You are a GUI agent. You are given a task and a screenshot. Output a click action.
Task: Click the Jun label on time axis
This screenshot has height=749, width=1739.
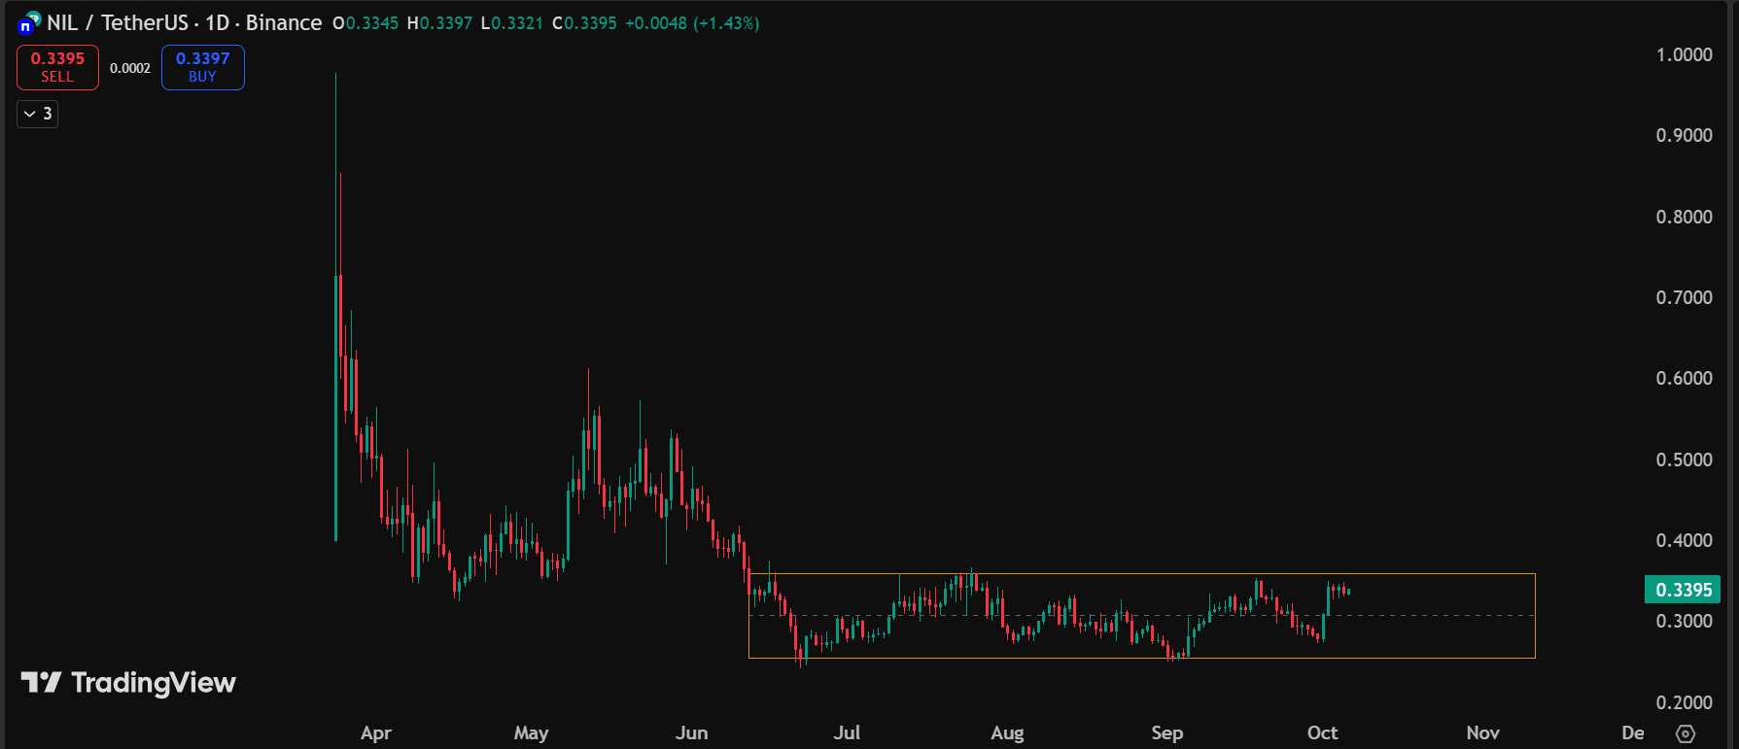[691, 733]
